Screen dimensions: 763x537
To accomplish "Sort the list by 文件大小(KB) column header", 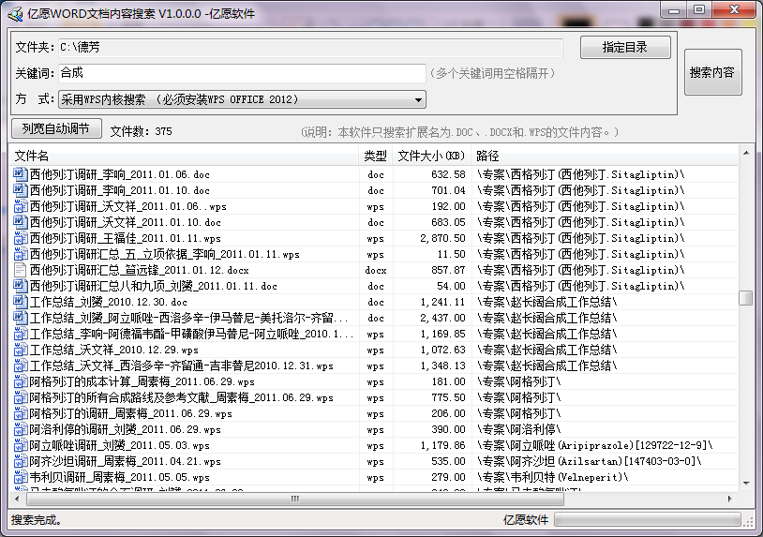I will (430, 156).
